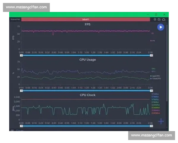Viewport: 178px width, 143px height.
Task: Click the blue plus icon
Action: tap(161, 121)
